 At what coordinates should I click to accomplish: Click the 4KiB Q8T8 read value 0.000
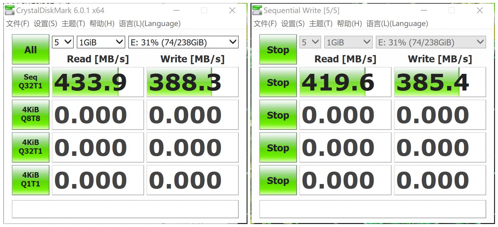pos(98,115)
